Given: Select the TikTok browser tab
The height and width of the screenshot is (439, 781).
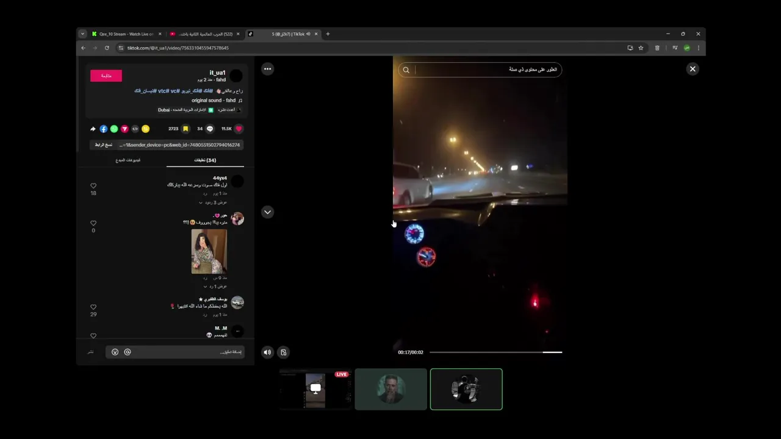Looking at the screenshot, I should click(283, 34).
